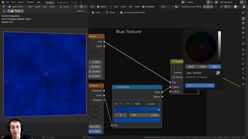Click the ColorRamp blue stop color swatch
Image resolution: width=248 pixels, height=139 pixels.
click(137, 120)
